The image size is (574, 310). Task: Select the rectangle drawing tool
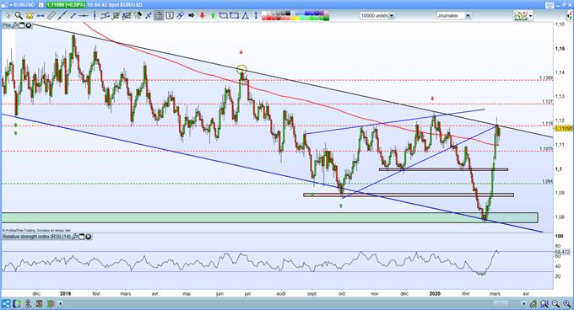pos(234,16)
